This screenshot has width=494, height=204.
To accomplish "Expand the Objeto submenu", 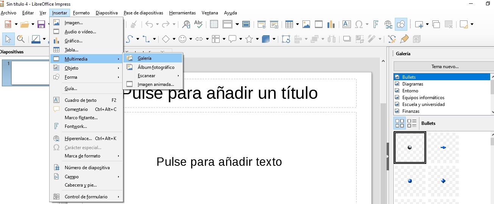I will click(x=86, y=68).
